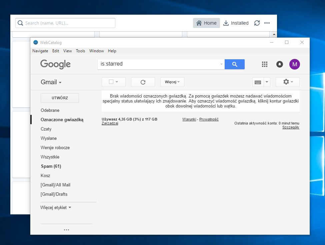Image resolution: width=325 pixels, height=245 pixels.
Task: Open the Edit menu
Action: coord(56,51)
